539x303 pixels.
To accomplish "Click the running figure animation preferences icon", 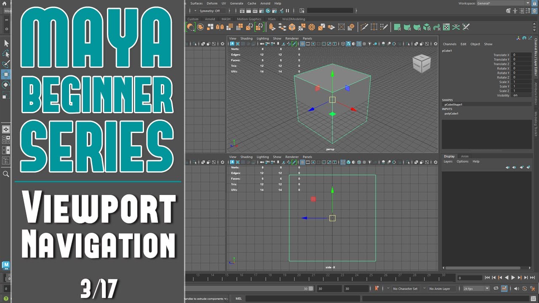I will pos(533,289).
